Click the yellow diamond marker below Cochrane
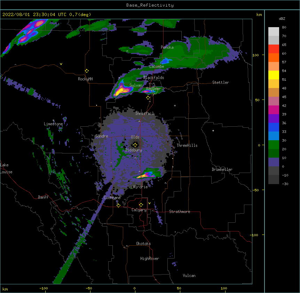300x293 pixels. tap(118, 205)
